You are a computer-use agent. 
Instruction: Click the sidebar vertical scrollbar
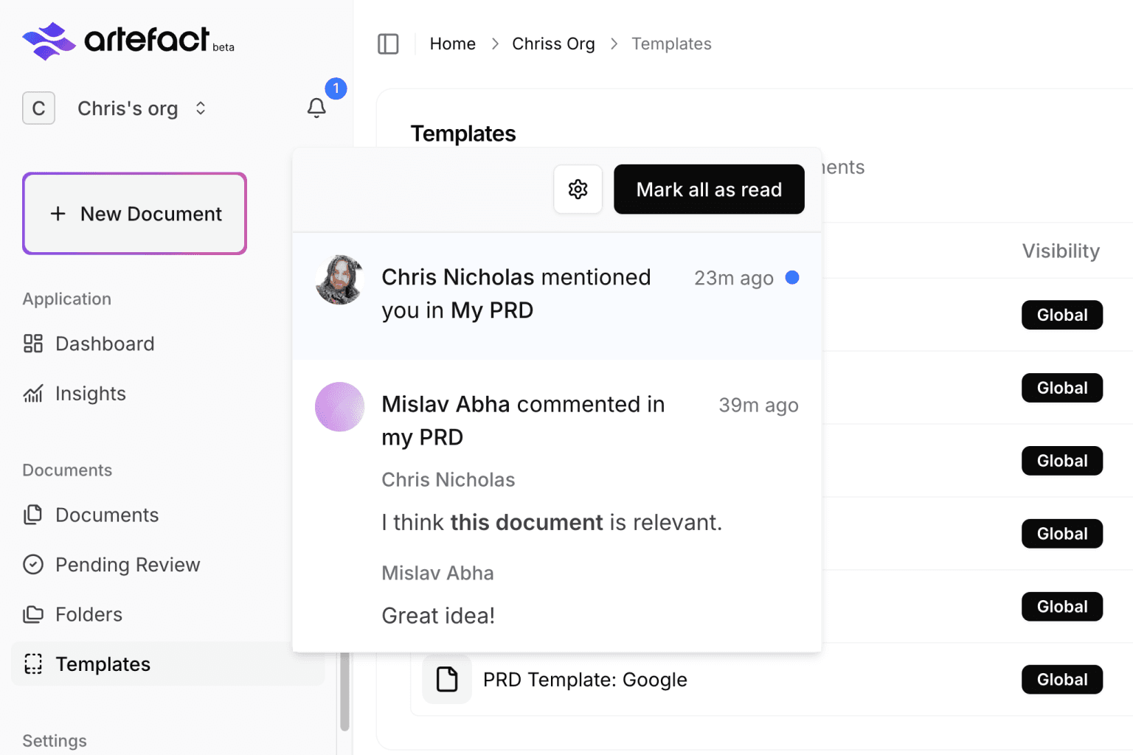click(344, 692)
